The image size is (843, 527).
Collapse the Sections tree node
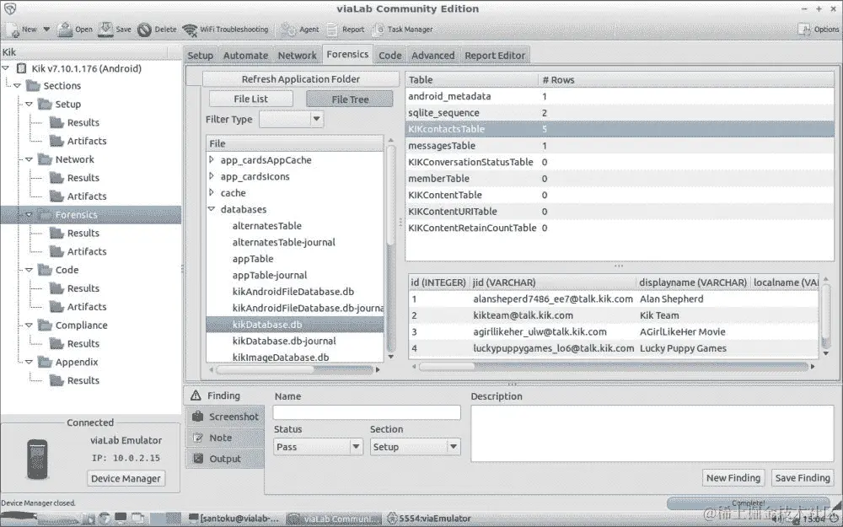tap(17, 85)
